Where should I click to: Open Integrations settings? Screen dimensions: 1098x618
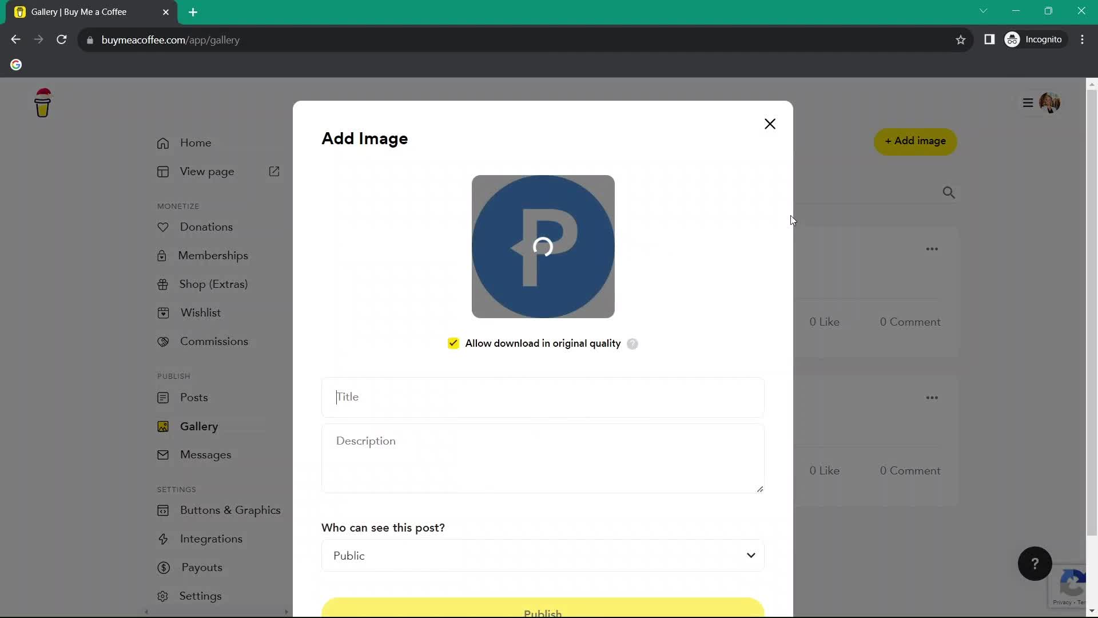point(211,539)
